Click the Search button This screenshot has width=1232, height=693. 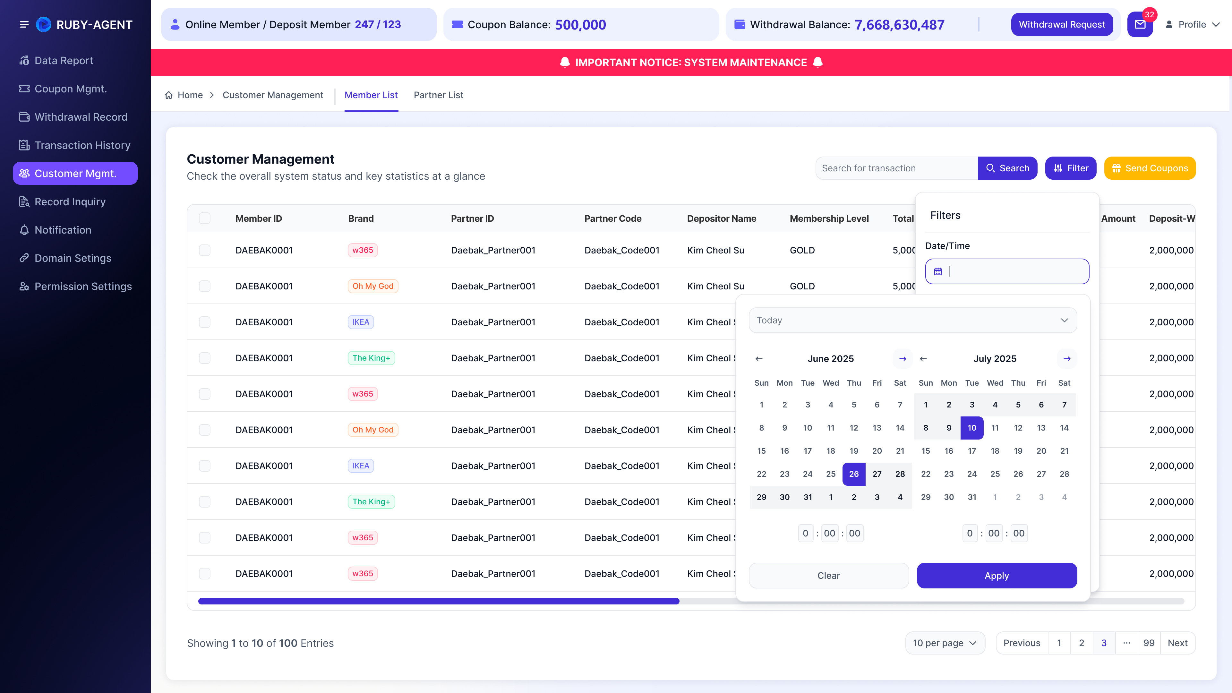[x=1007, y=168]
